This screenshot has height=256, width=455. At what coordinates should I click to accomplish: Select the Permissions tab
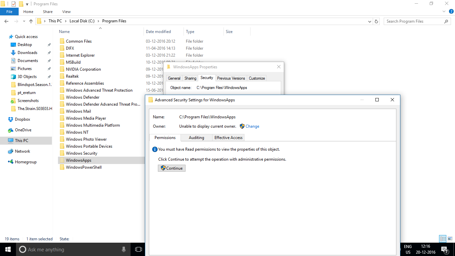click(x=165, y=138)
